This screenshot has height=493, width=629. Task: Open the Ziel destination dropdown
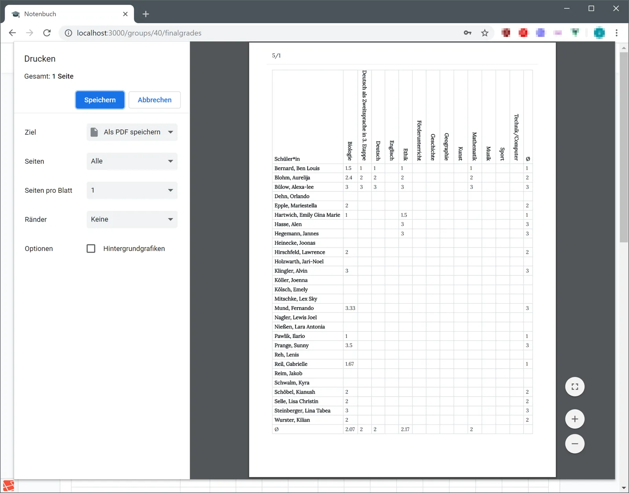click(x=132, y=132)
